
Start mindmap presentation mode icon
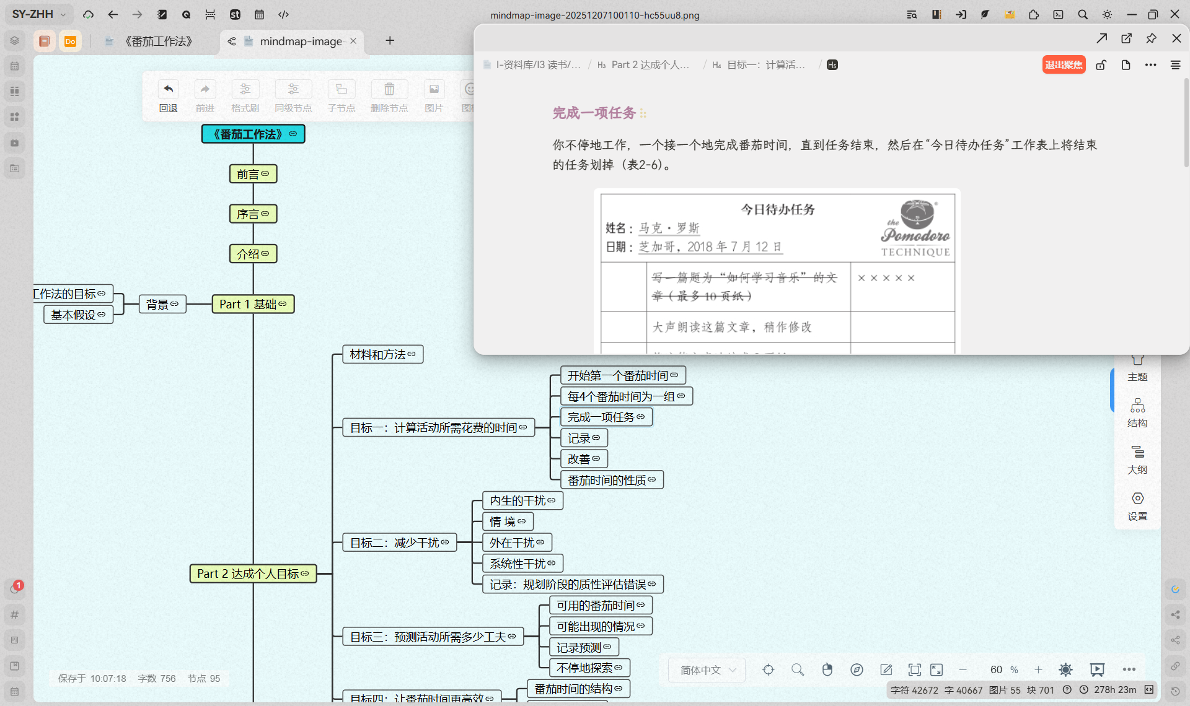(1097, 669)
